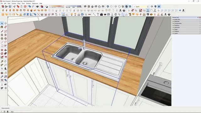The image size is (201, 113).
Task: Click the Redo arrow icon
Action: coord(33,6)
